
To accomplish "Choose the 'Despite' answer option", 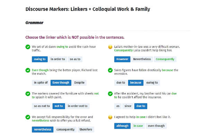I will click(79, 82).
